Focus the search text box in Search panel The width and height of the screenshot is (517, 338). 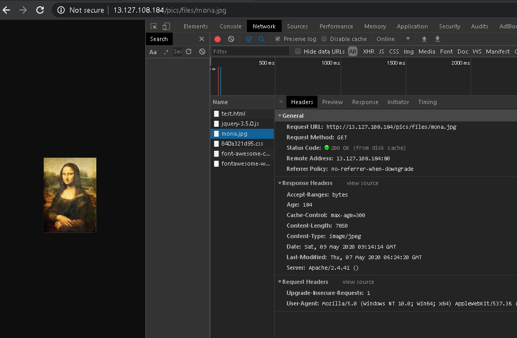[178, 52]
